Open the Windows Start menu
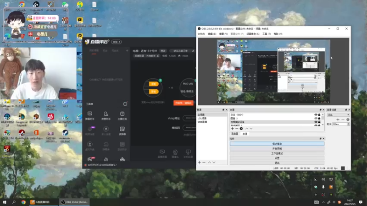Image resolution: width=367 pixels, height=206 pixels. pos(4,202)
